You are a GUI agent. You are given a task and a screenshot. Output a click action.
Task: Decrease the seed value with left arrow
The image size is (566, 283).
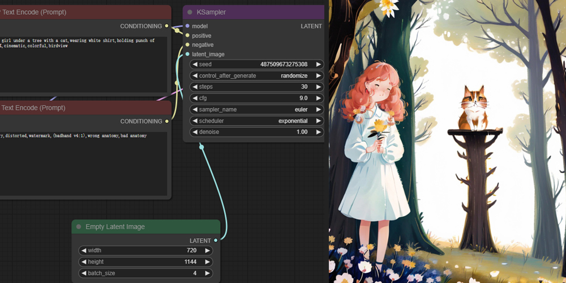pyautogui.click(x=195, y=65)
